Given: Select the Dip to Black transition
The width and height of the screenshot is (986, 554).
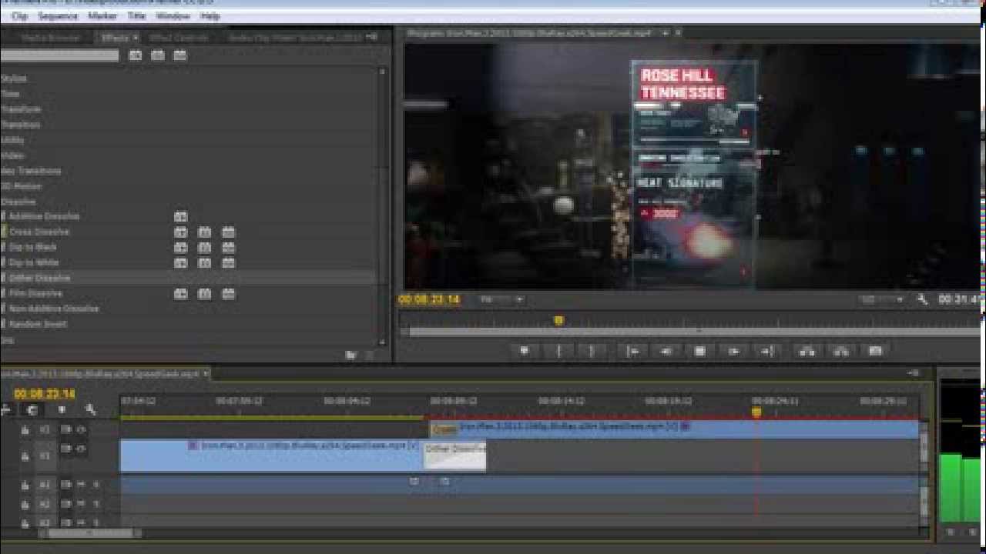Looking at the screenshot, I should (x=32, y=248).
